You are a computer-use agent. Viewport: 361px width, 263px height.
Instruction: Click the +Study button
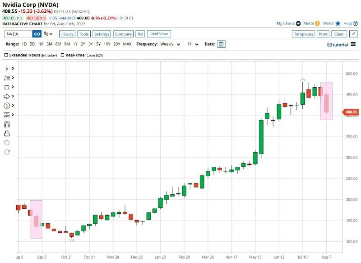click(x=67, y=34)
